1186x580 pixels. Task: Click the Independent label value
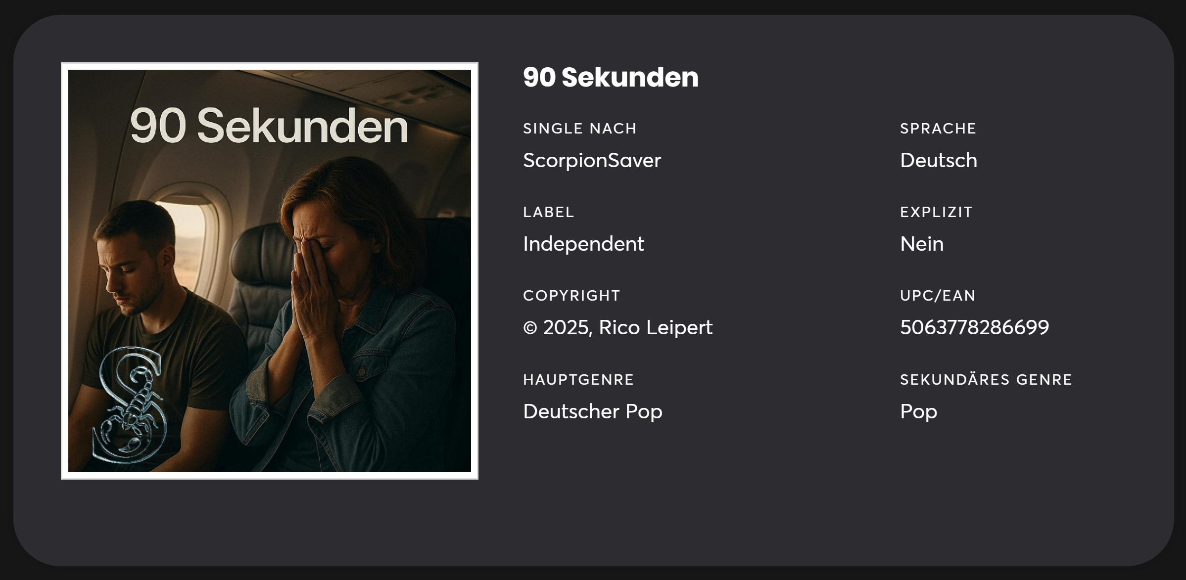[583, 244]
